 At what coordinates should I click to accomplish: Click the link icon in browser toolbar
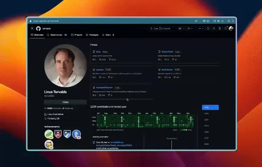(x=196, y=21)
